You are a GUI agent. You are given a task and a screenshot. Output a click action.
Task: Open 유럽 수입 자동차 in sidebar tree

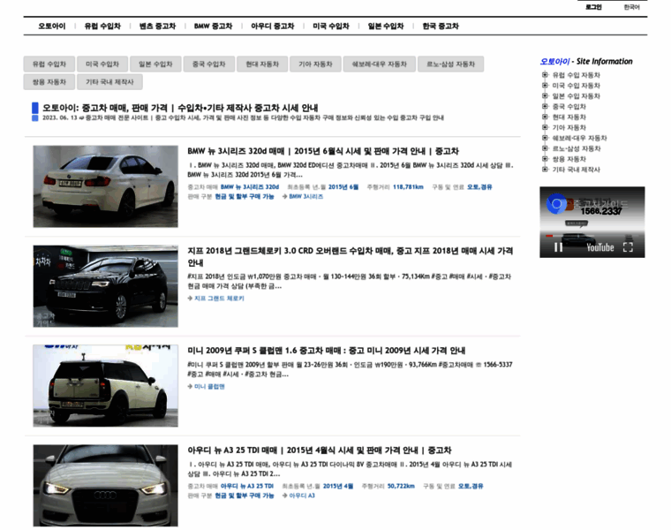(x=576, y=75)
